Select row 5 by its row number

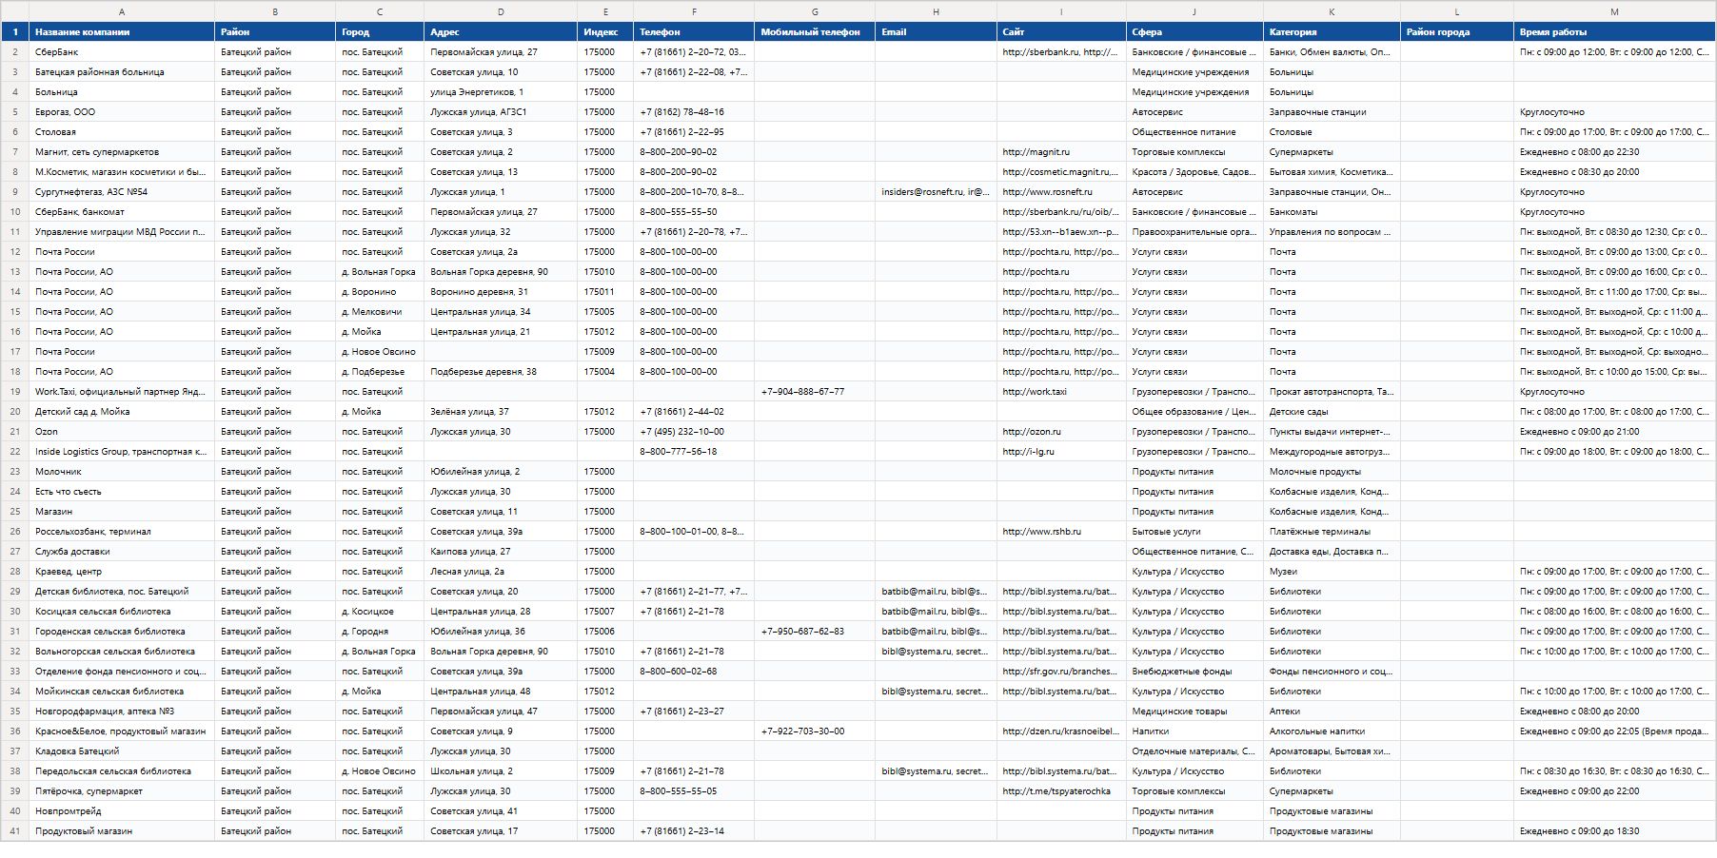click(15, 112)
